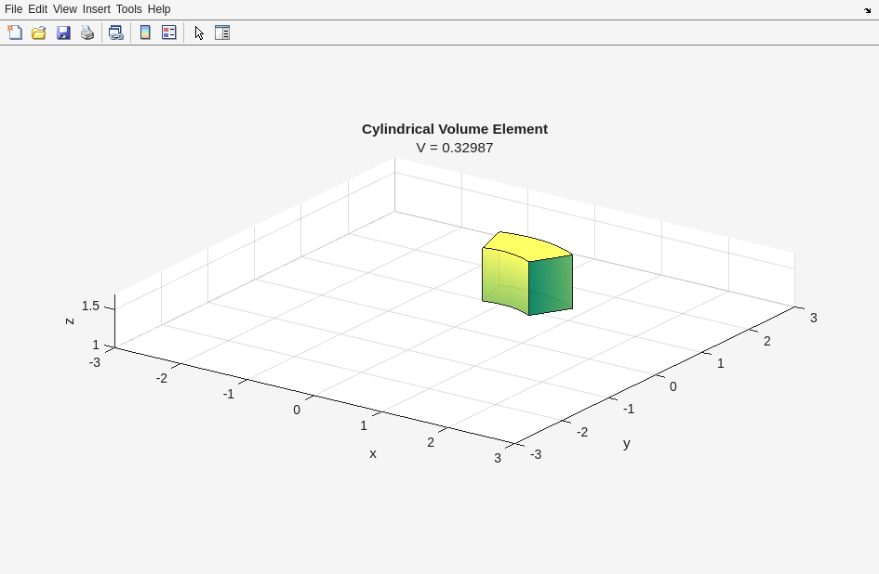Click the Link Plot toolbar icon
The image size is (879, 574).
click(x=115, y=33)
